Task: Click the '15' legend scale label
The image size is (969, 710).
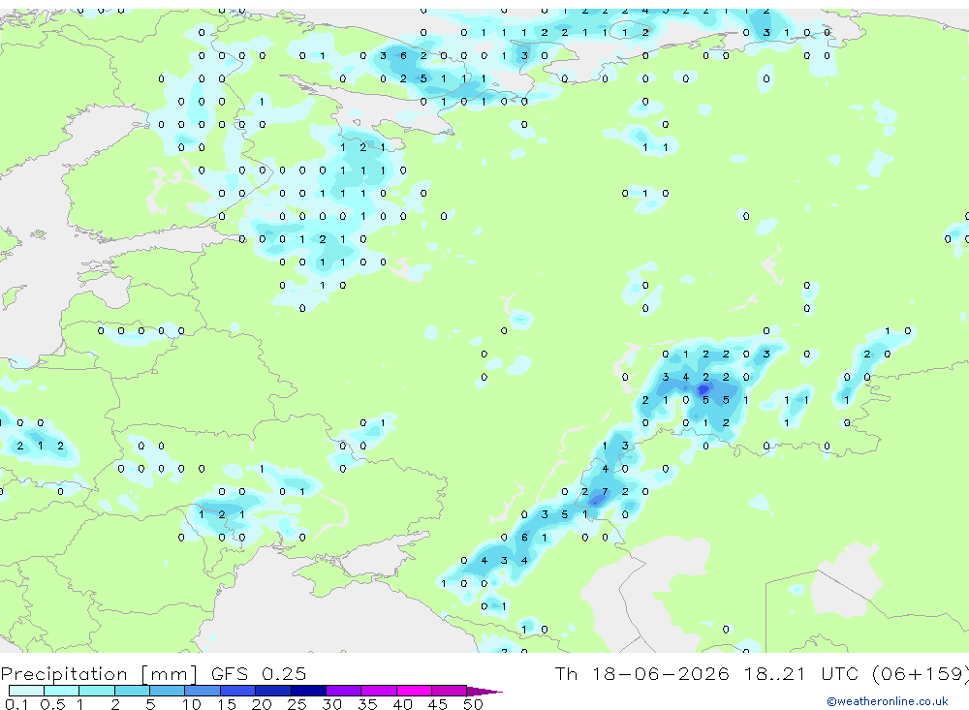Action: 226,704
